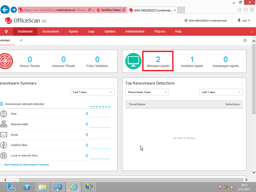Open Best Practices for Ransomware Prevention link
This screenshot has width=256, height=192.
[27, 165]
